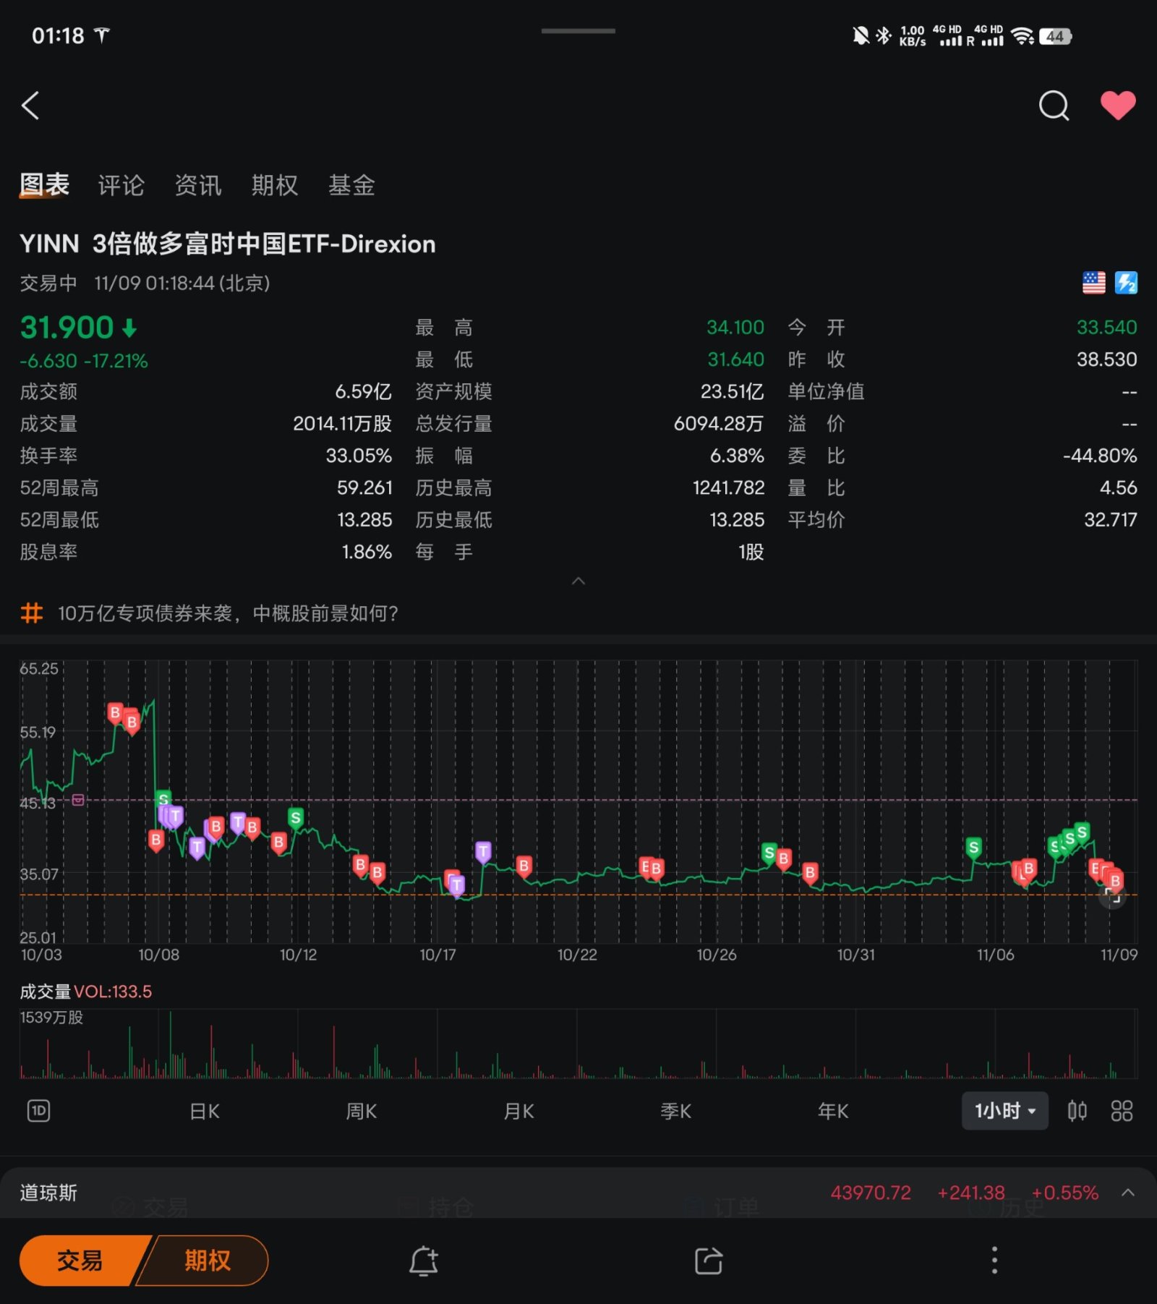Tap the fullscreen expand chart icon
This screenshot has width=1157, height=1304.
coord(1112,896)
